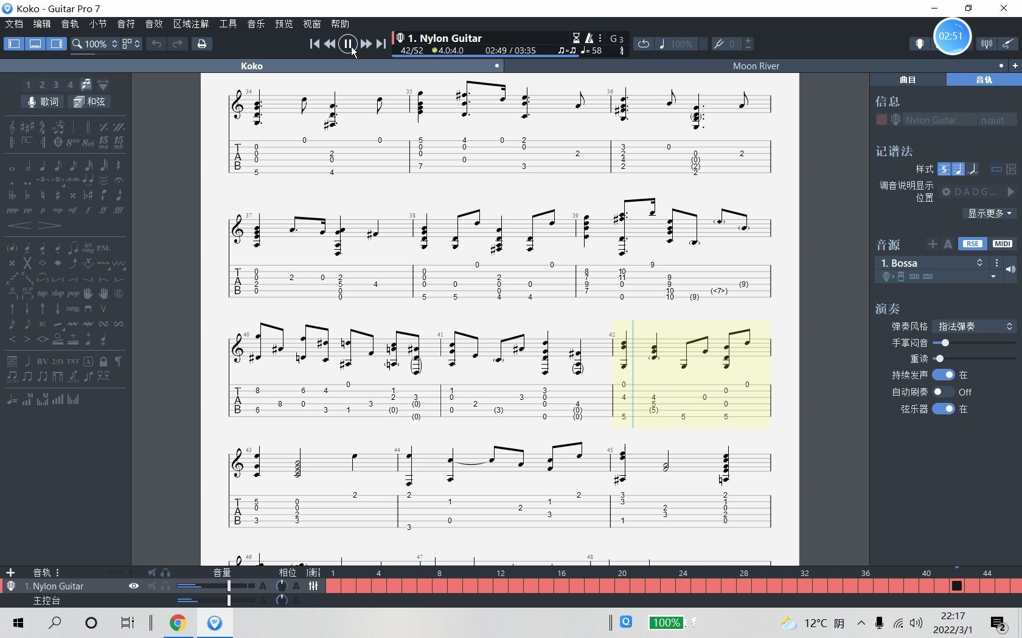Toggle the 持续发声 let ring switch
Viewport: 1022px width, 638px height.
click(x=943, y=375)
